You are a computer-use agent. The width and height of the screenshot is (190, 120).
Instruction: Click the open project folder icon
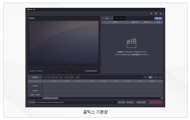(x=150, y=77)
